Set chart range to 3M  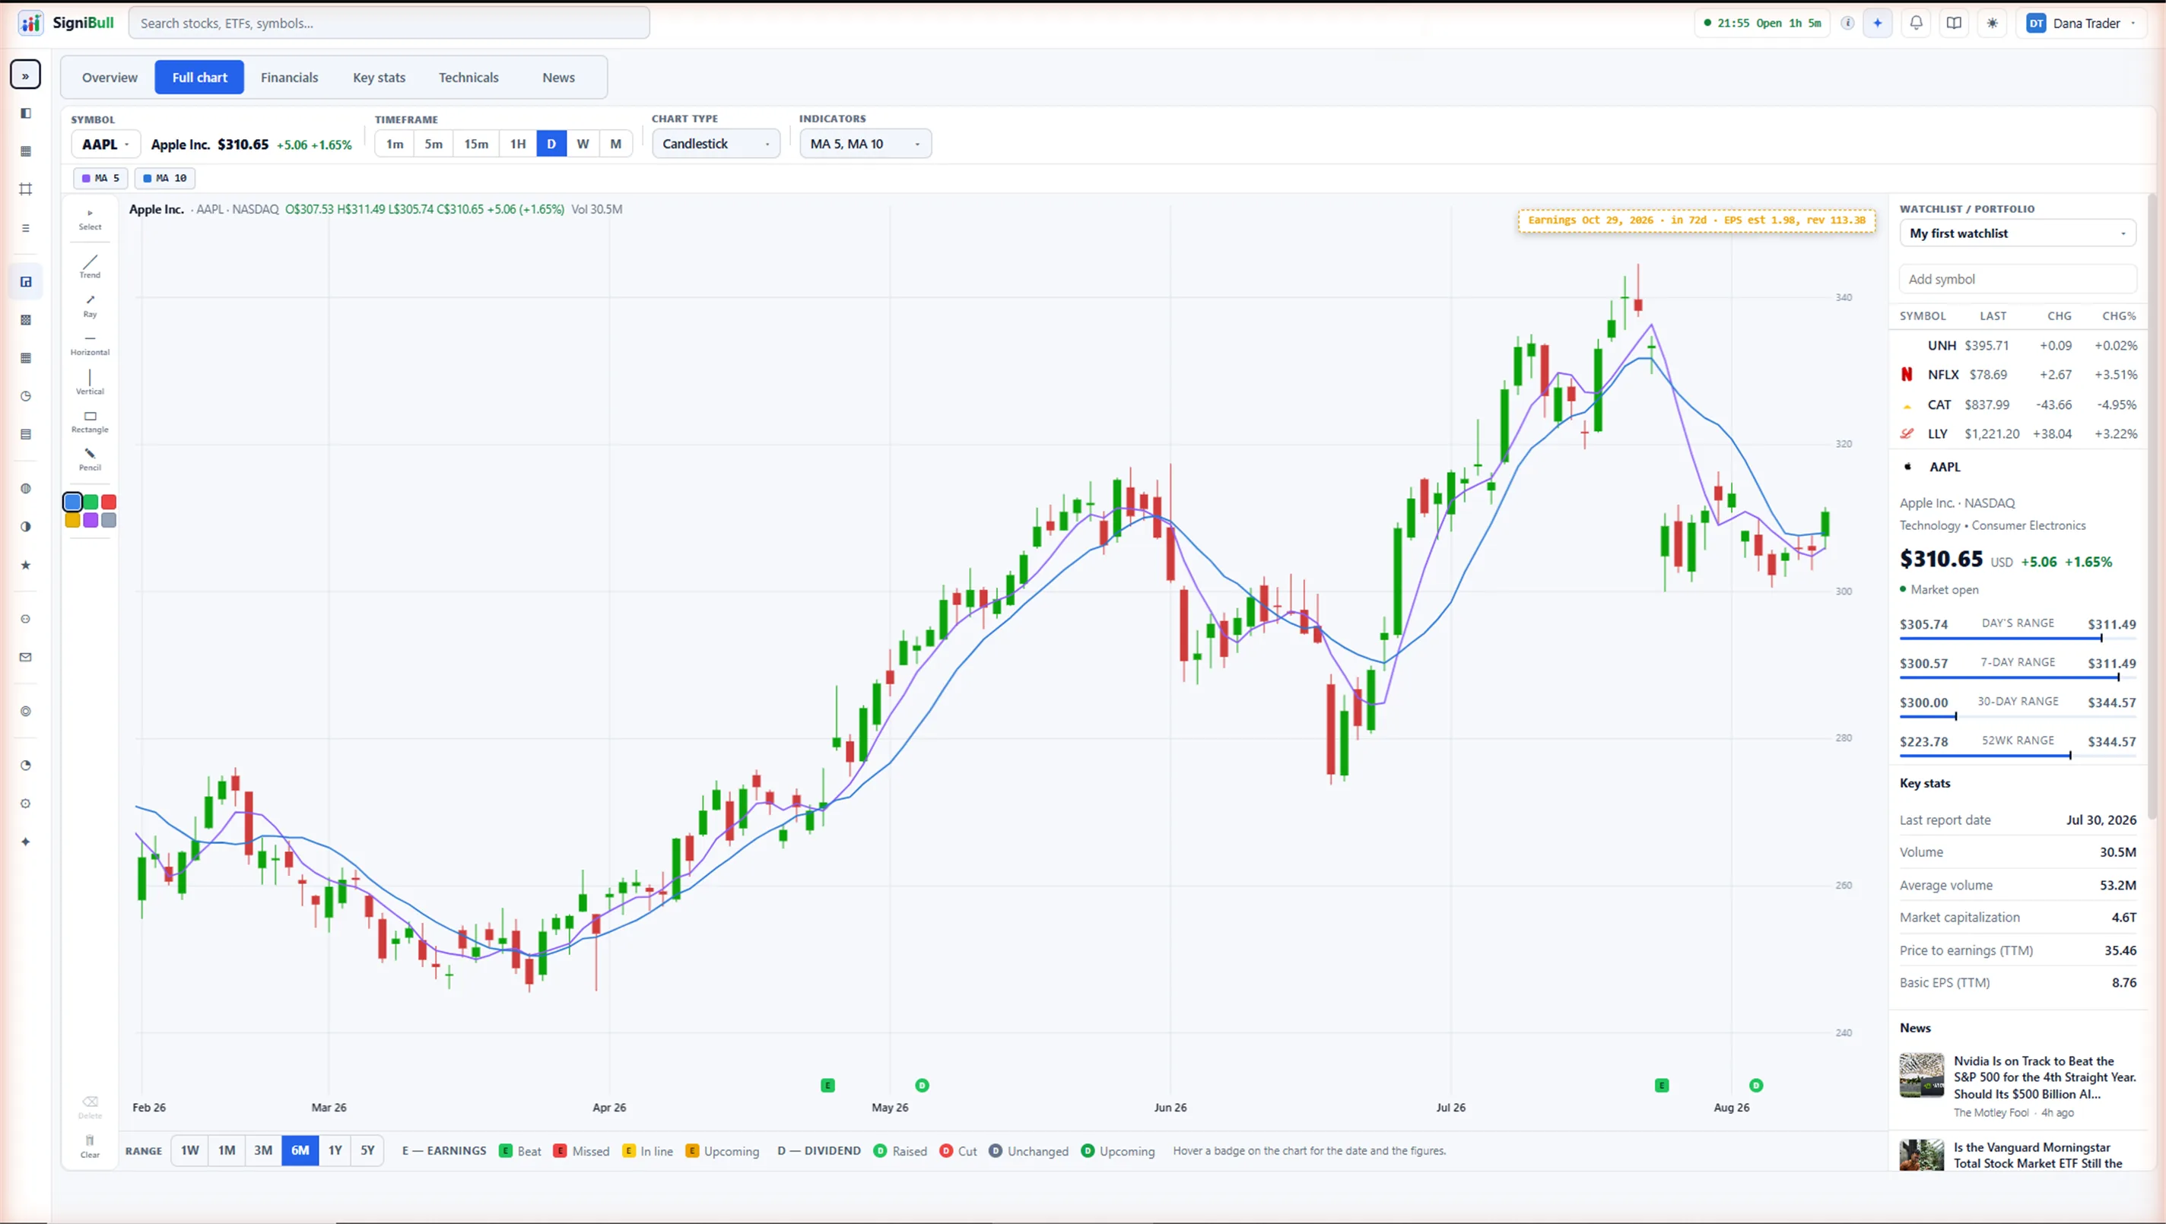coord(263,1151)
